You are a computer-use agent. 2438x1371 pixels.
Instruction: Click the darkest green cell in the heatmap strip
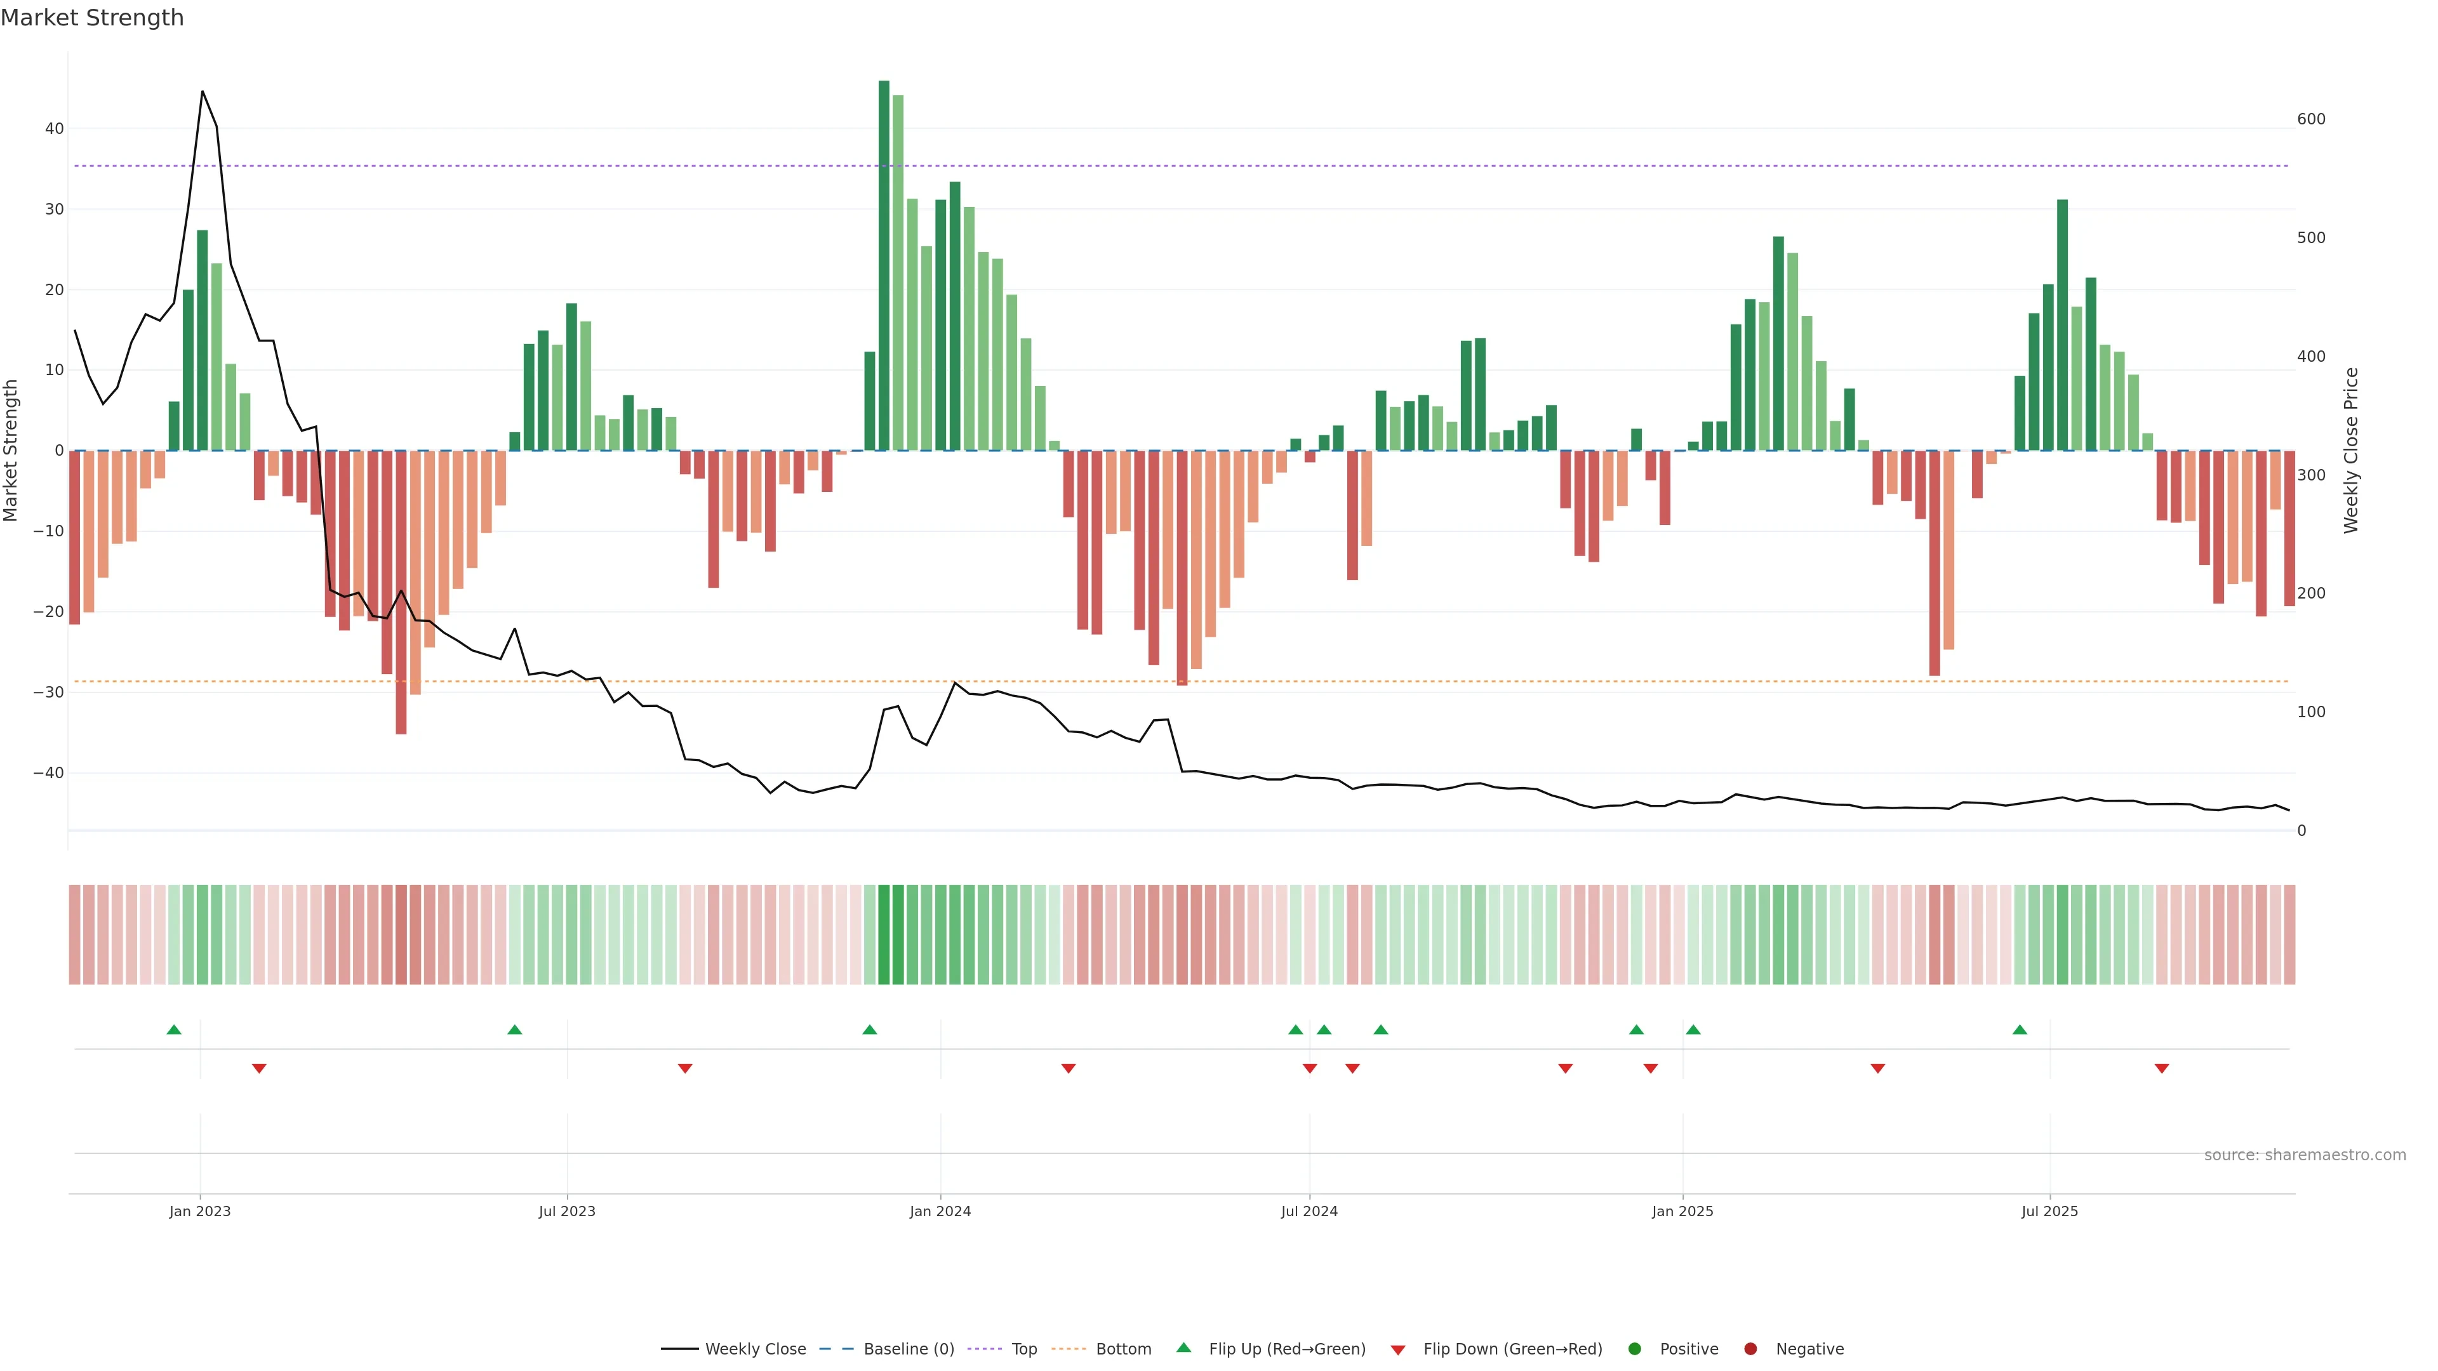coord(884,935)
